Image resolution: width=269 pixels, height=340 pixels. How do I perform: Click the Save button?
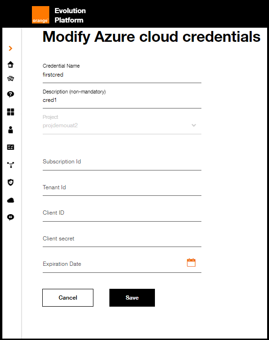tap(132, 298)
